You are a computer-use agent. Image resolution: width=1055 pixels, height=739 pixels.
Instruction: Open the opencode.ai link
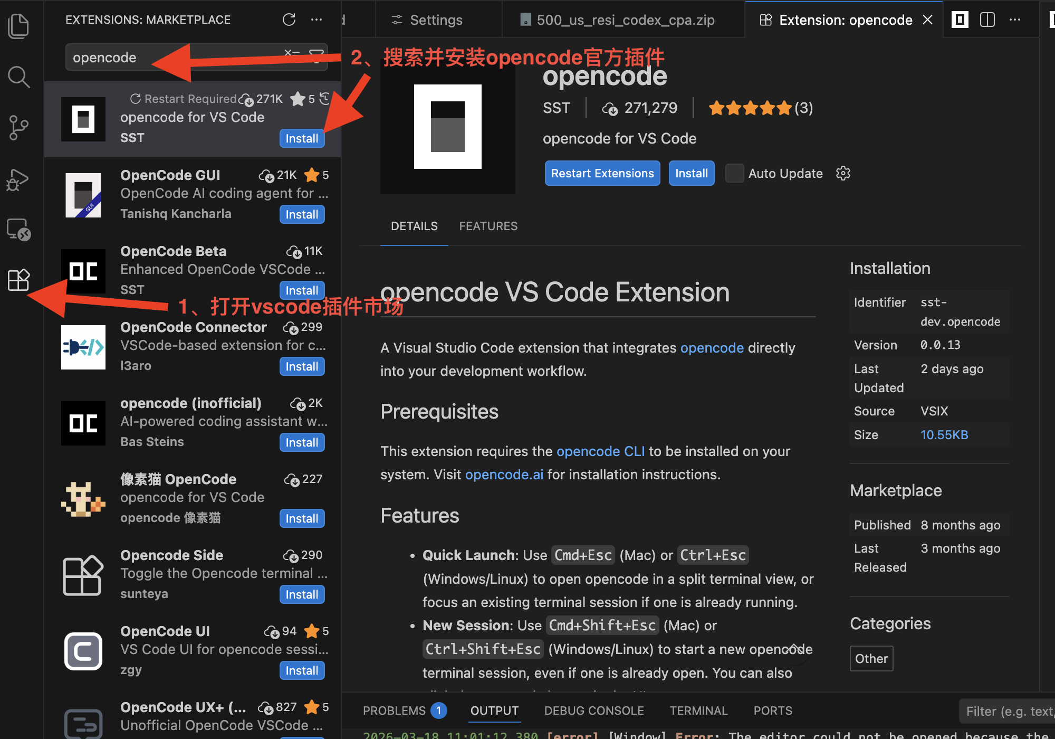[504, 474]
